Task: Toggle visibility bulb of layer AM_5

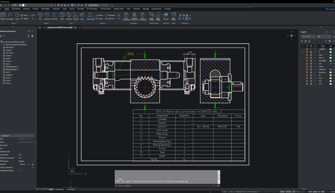Action: (307, 55)
